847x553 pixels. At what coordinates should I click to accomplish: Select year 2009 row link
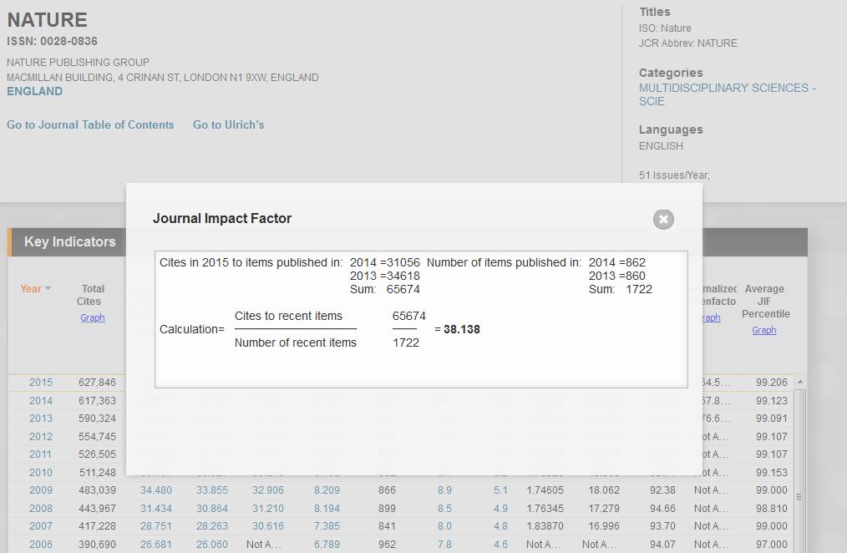tap(41, 490)
